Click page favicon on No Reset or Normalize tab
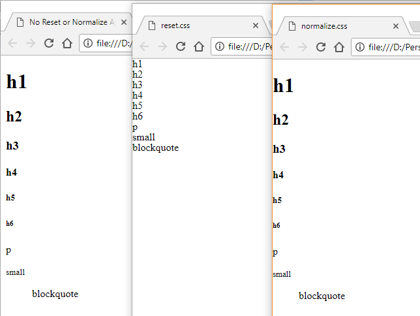Screen dimensions: 420x316 click(20, 22)
